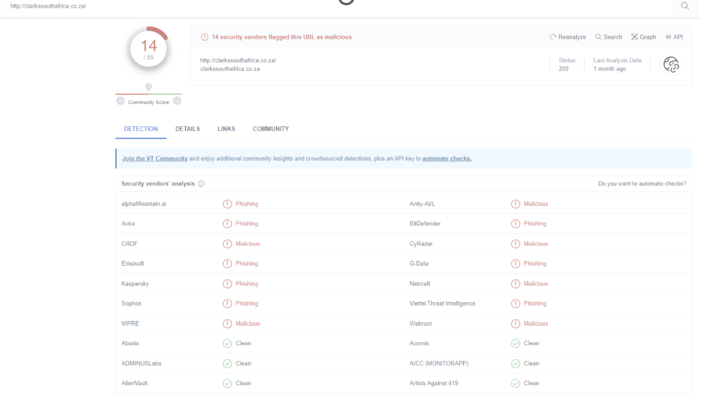Click the Viettel Threat Intelligence Phishing alert icon

click(515, 303)
